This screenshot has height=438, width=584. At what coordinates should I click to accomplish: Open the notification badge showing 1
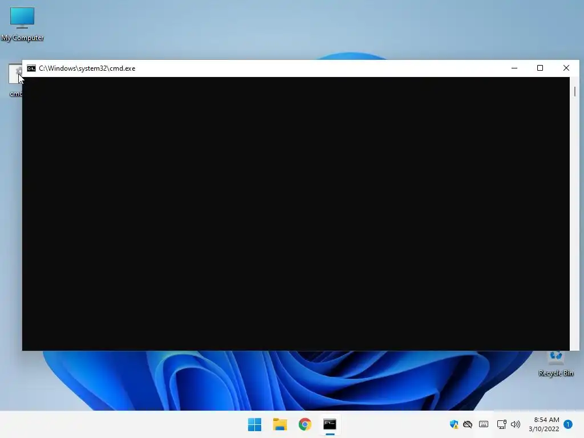pyautogui.click(x=568, y=424)
